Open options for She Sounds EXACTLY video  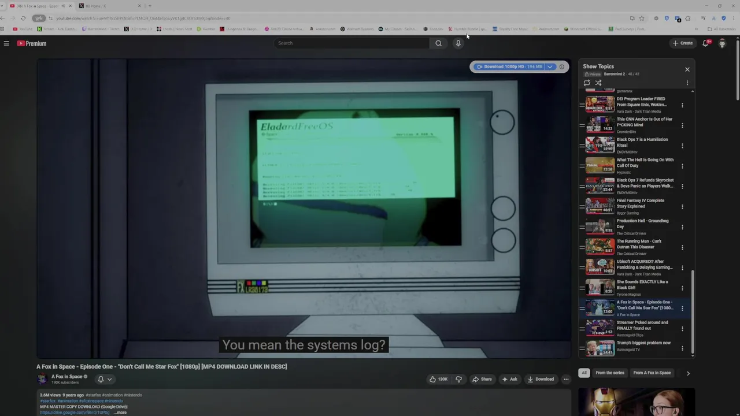[x=682, y=288]
